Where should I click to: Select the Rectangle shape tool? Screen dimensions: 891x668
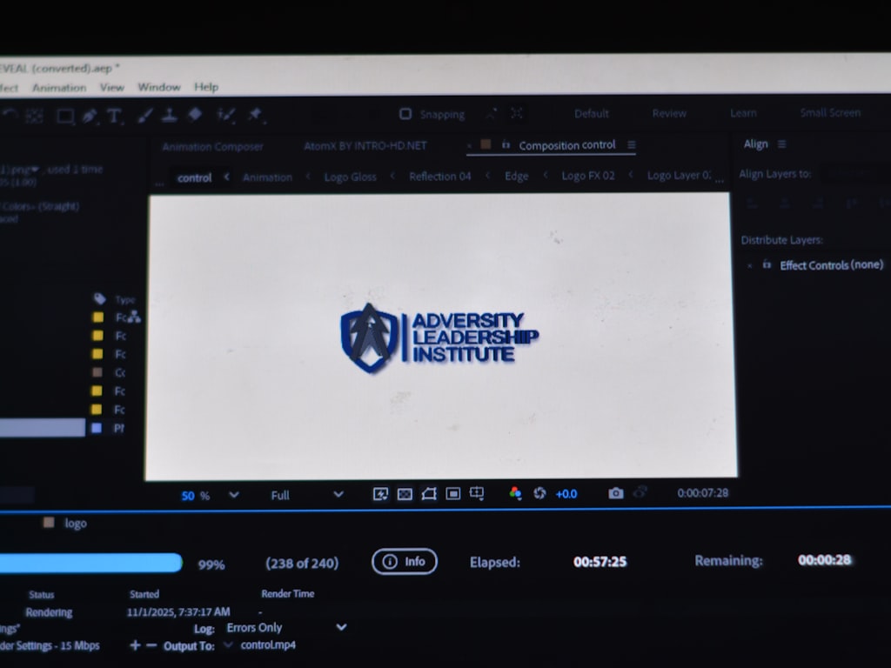[65, 116]
